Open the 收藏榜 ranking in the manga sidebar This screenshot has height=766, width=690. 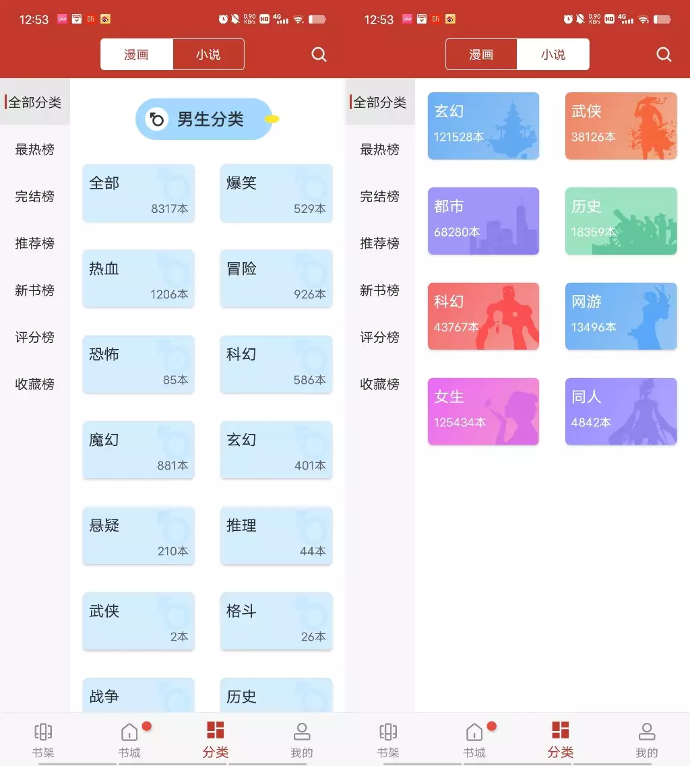(x=35, y=385)
